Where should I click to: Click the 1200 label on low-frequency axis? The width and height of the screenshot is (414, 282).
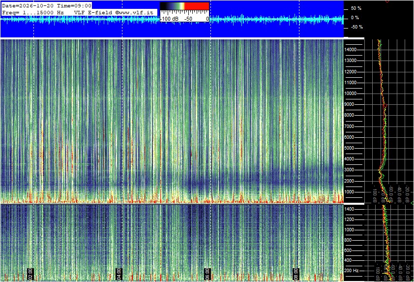[349, 219]
